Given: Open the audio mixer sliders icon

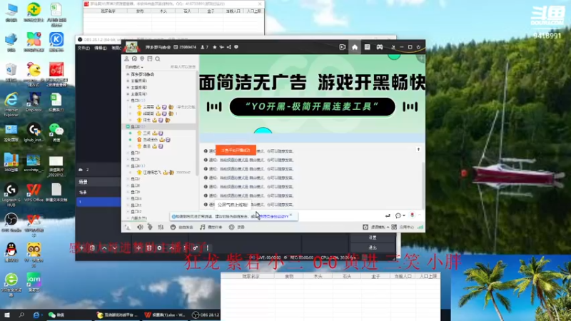Looking at the screenshot, I should [161, 227].
